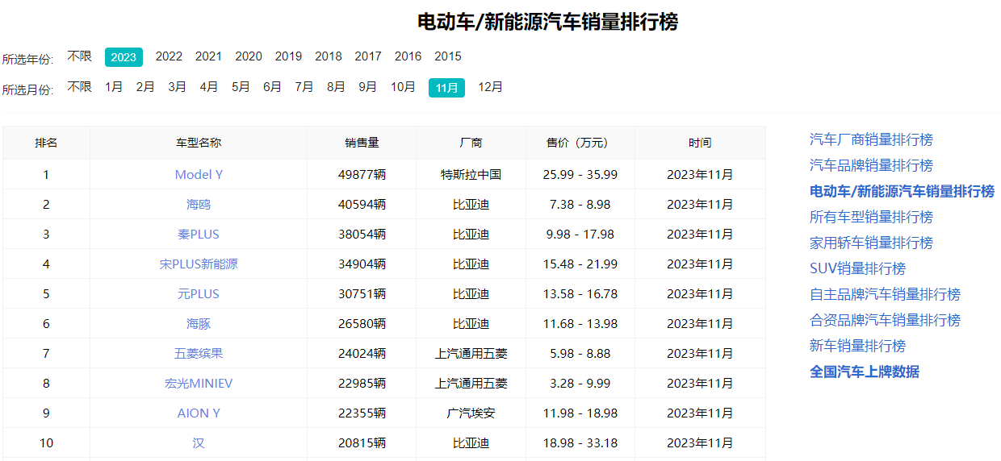Screen dimensions: 1001x461
Task: Choose month 4月
Action: pyautogui.click(x=209, y=87)
